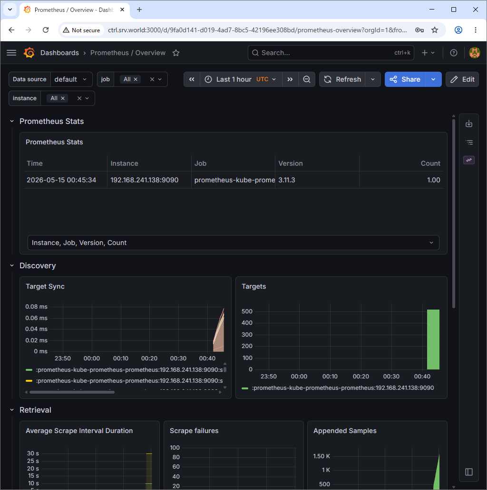487x490 pixels.
Task: Clear the instance variable selection
Action: tap(79, 98)
